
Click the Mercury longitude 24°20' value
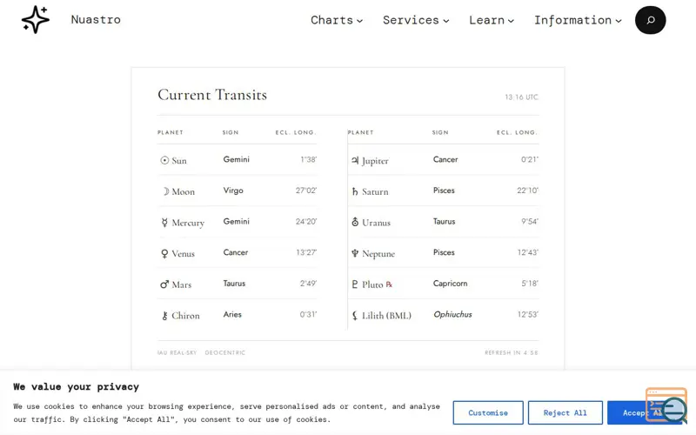pos(306,222)
